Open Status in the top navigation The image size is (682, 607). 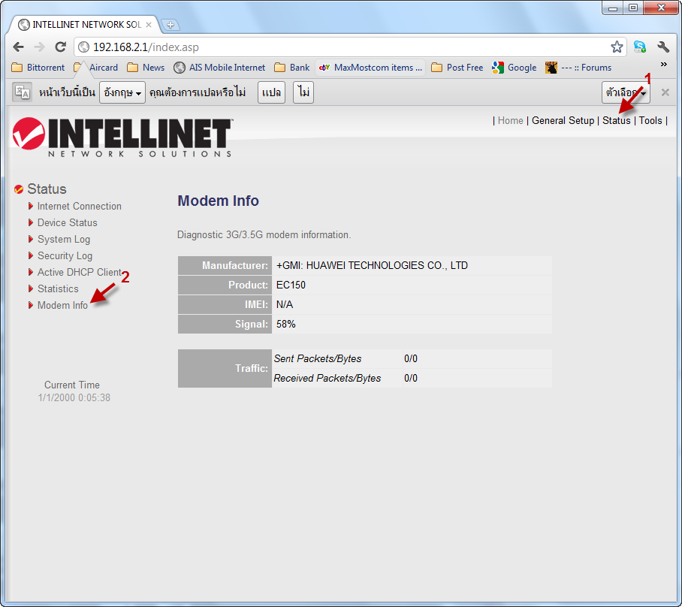point(617,120)
